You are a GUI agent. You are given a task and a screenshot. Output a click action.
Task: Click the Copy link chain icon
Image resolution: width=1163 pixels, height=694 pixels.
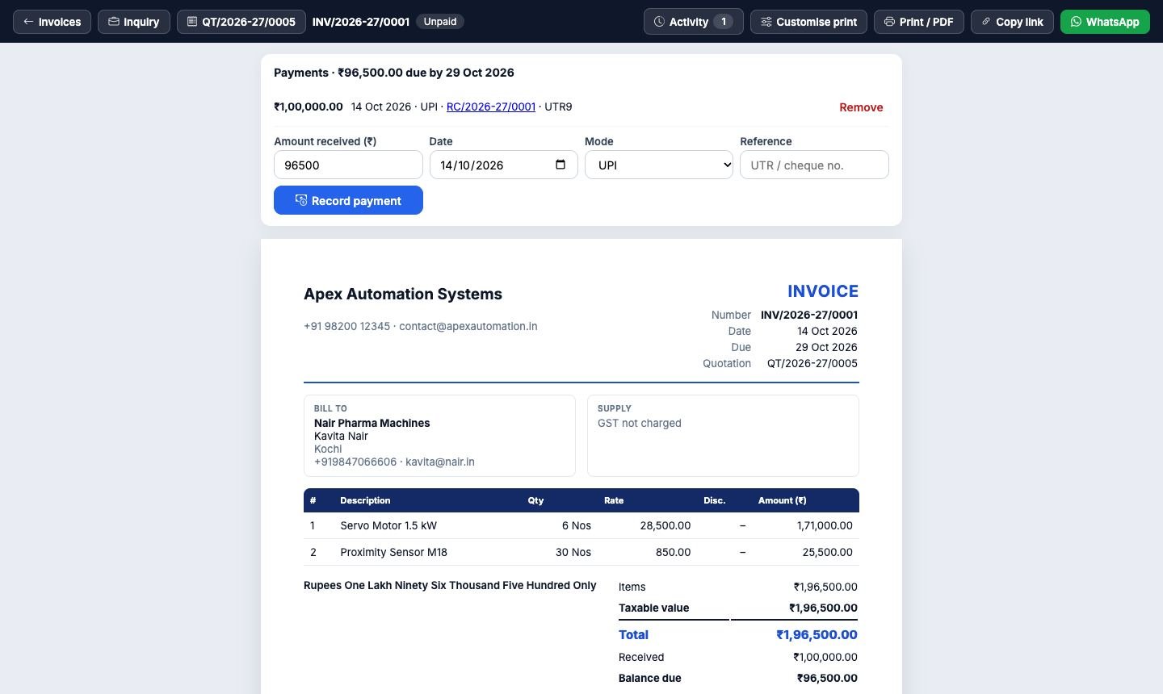986,22
